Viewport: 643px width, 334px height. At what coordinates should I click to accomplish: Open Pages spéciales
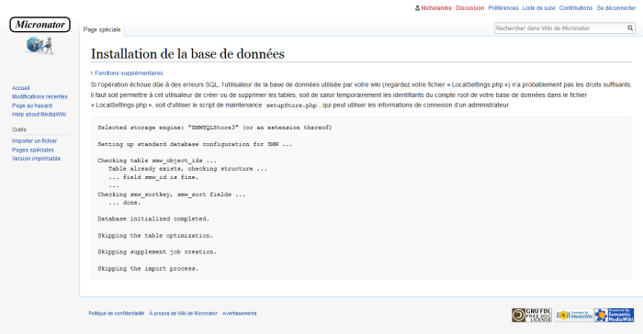click(x=33, y=150)
